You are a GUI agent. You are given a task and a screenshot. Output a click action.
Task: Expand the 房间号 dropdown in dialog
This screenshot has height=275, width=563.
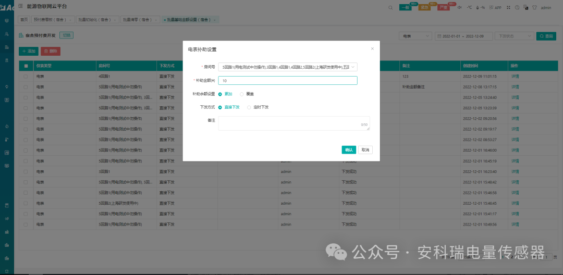(288, 67)
